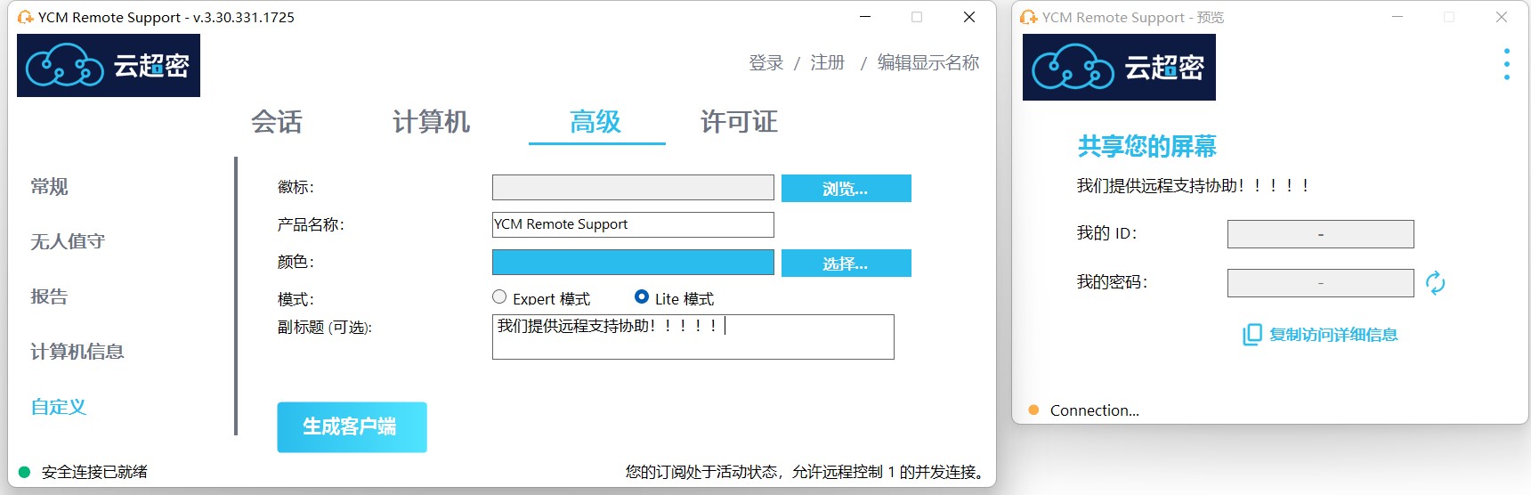Click the Connection... status text
Viewport: 1531px width, 495px height.
click(1095, 410)
